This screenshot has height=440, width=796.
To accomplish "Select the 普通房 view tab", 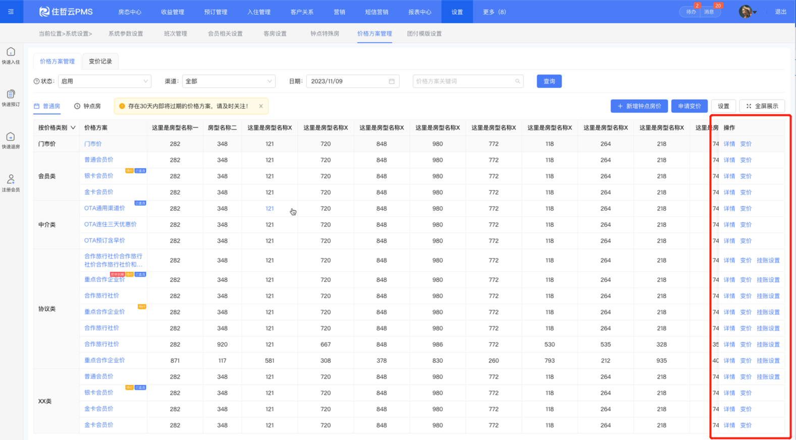I will (47, 106).
